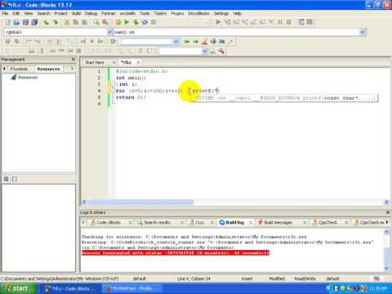Click the green Run icon
Image resolution: width=392 pixels, height=294 pixels.
[127, 22]
